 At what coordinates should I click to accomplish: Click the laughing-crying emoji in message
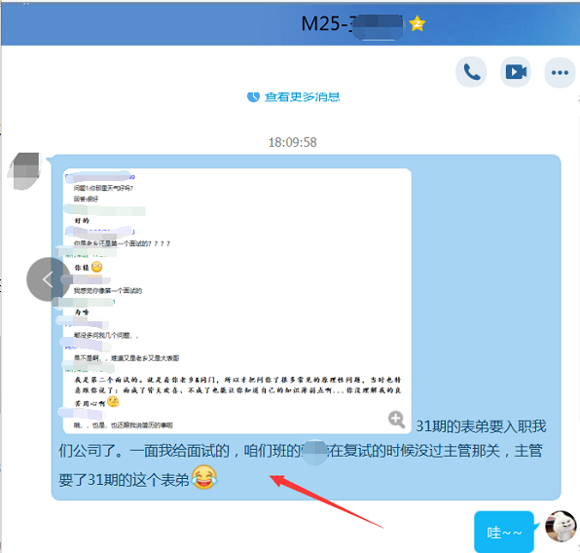[x=204, y=477]
